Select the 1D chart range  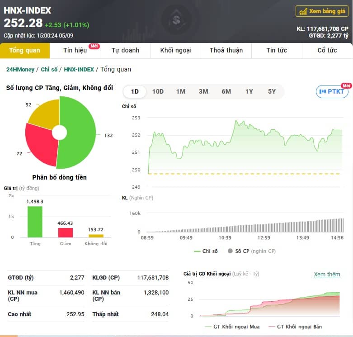(x=135, y=91)
